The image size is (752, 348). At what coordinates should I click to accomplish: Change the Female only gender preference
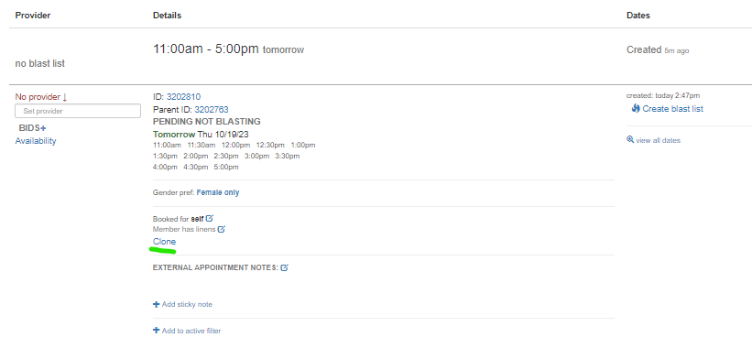pyautogui.click(x=218, y=192)
